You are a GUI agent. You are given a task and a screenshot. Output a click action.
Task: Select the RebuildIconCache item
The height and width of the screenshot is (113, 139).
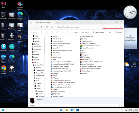[86, 41]
